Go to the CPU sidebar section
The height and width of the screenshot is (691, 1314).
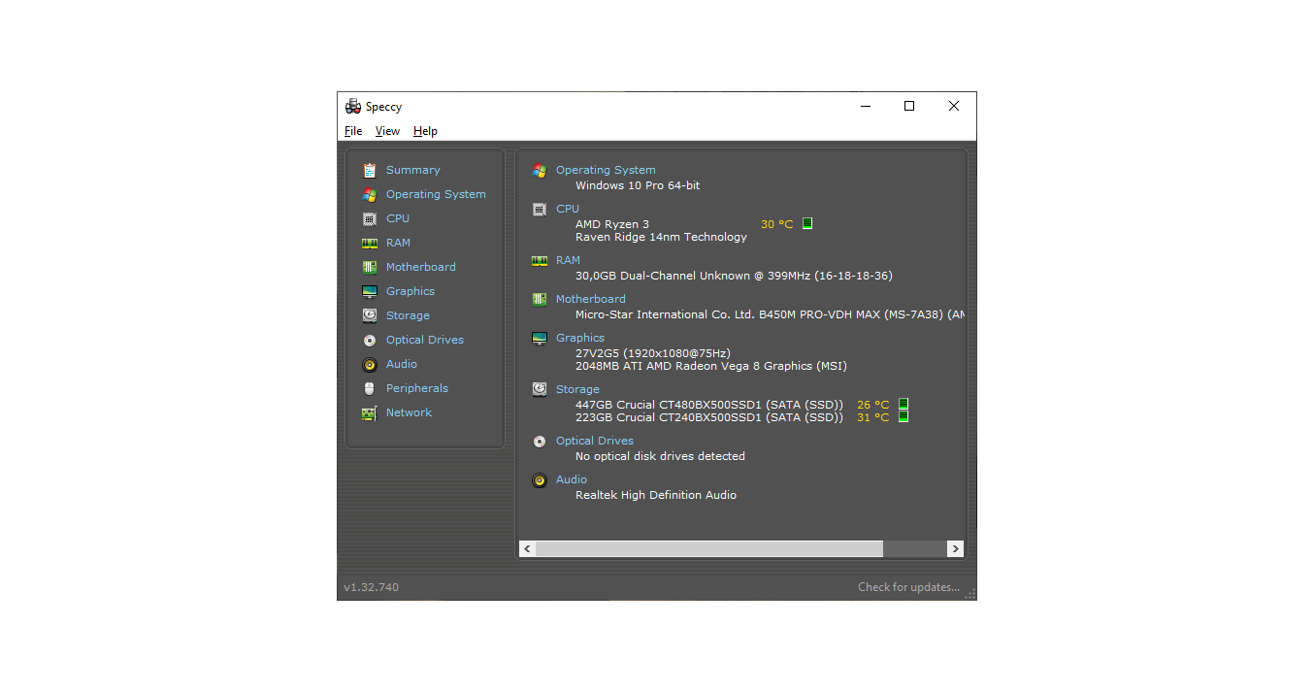398,218
